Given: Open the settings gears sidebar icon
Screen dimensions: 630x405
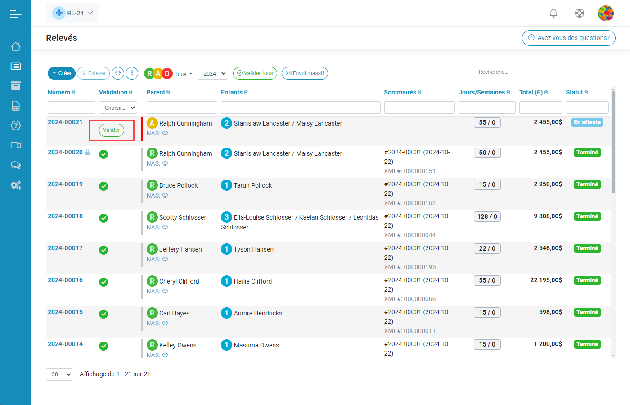Looking at the screenshot, I should coord(16,185).
